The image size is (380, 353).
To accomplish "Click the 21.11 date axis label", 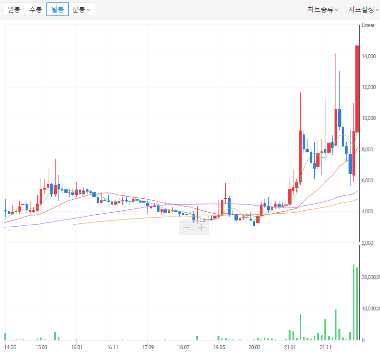I will pyautogui.click(x=325, y=347).
